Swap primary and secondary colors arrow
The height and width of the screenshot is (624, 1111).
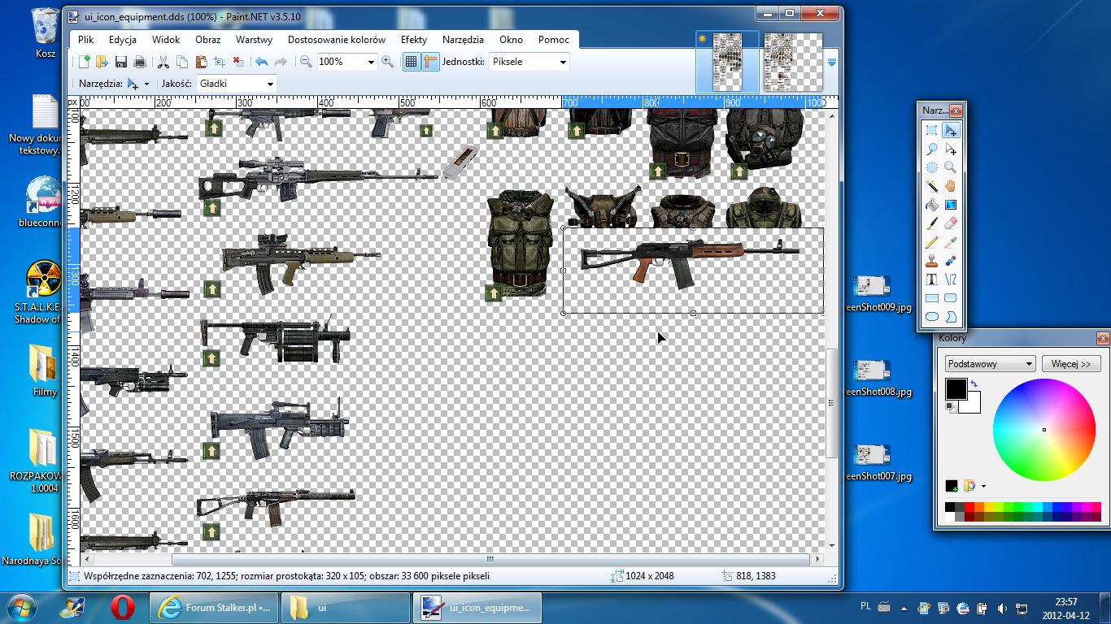point(974,383)
